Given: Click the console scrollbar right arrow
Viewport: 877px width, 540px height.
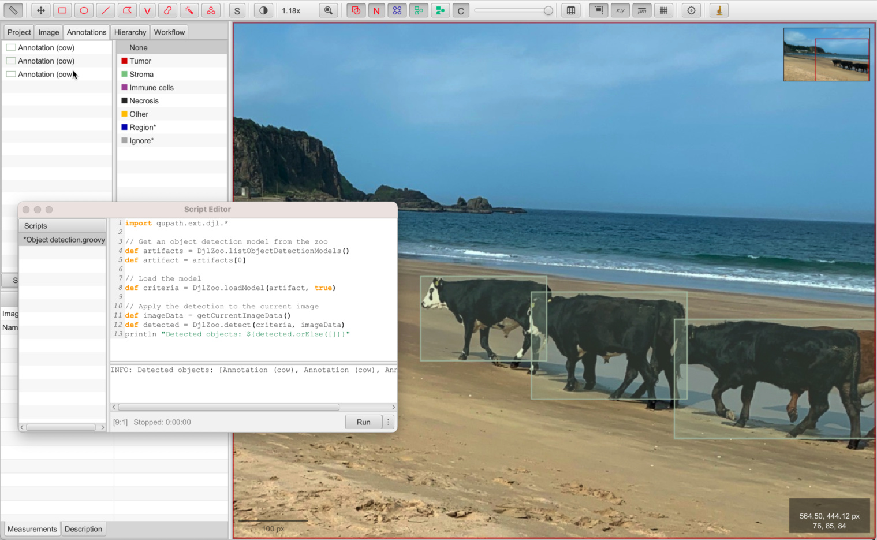Looking at the screenshot, I should point(394,407).
